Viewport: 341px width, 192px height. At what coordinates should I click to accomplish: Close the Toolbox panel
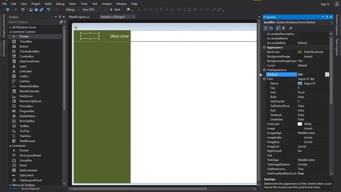pos(63,17)
